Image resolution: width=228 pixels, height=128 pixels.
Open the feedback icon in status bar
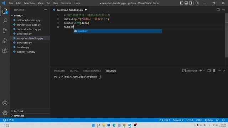coord(217,120)
